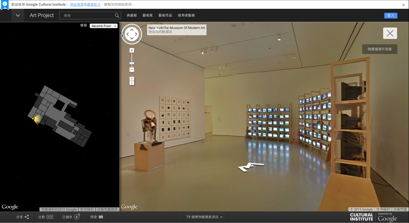Click the saved items plus icon
Image resolution: width=409 pixels, height=223 pixels.
click(x=77, y=217)
